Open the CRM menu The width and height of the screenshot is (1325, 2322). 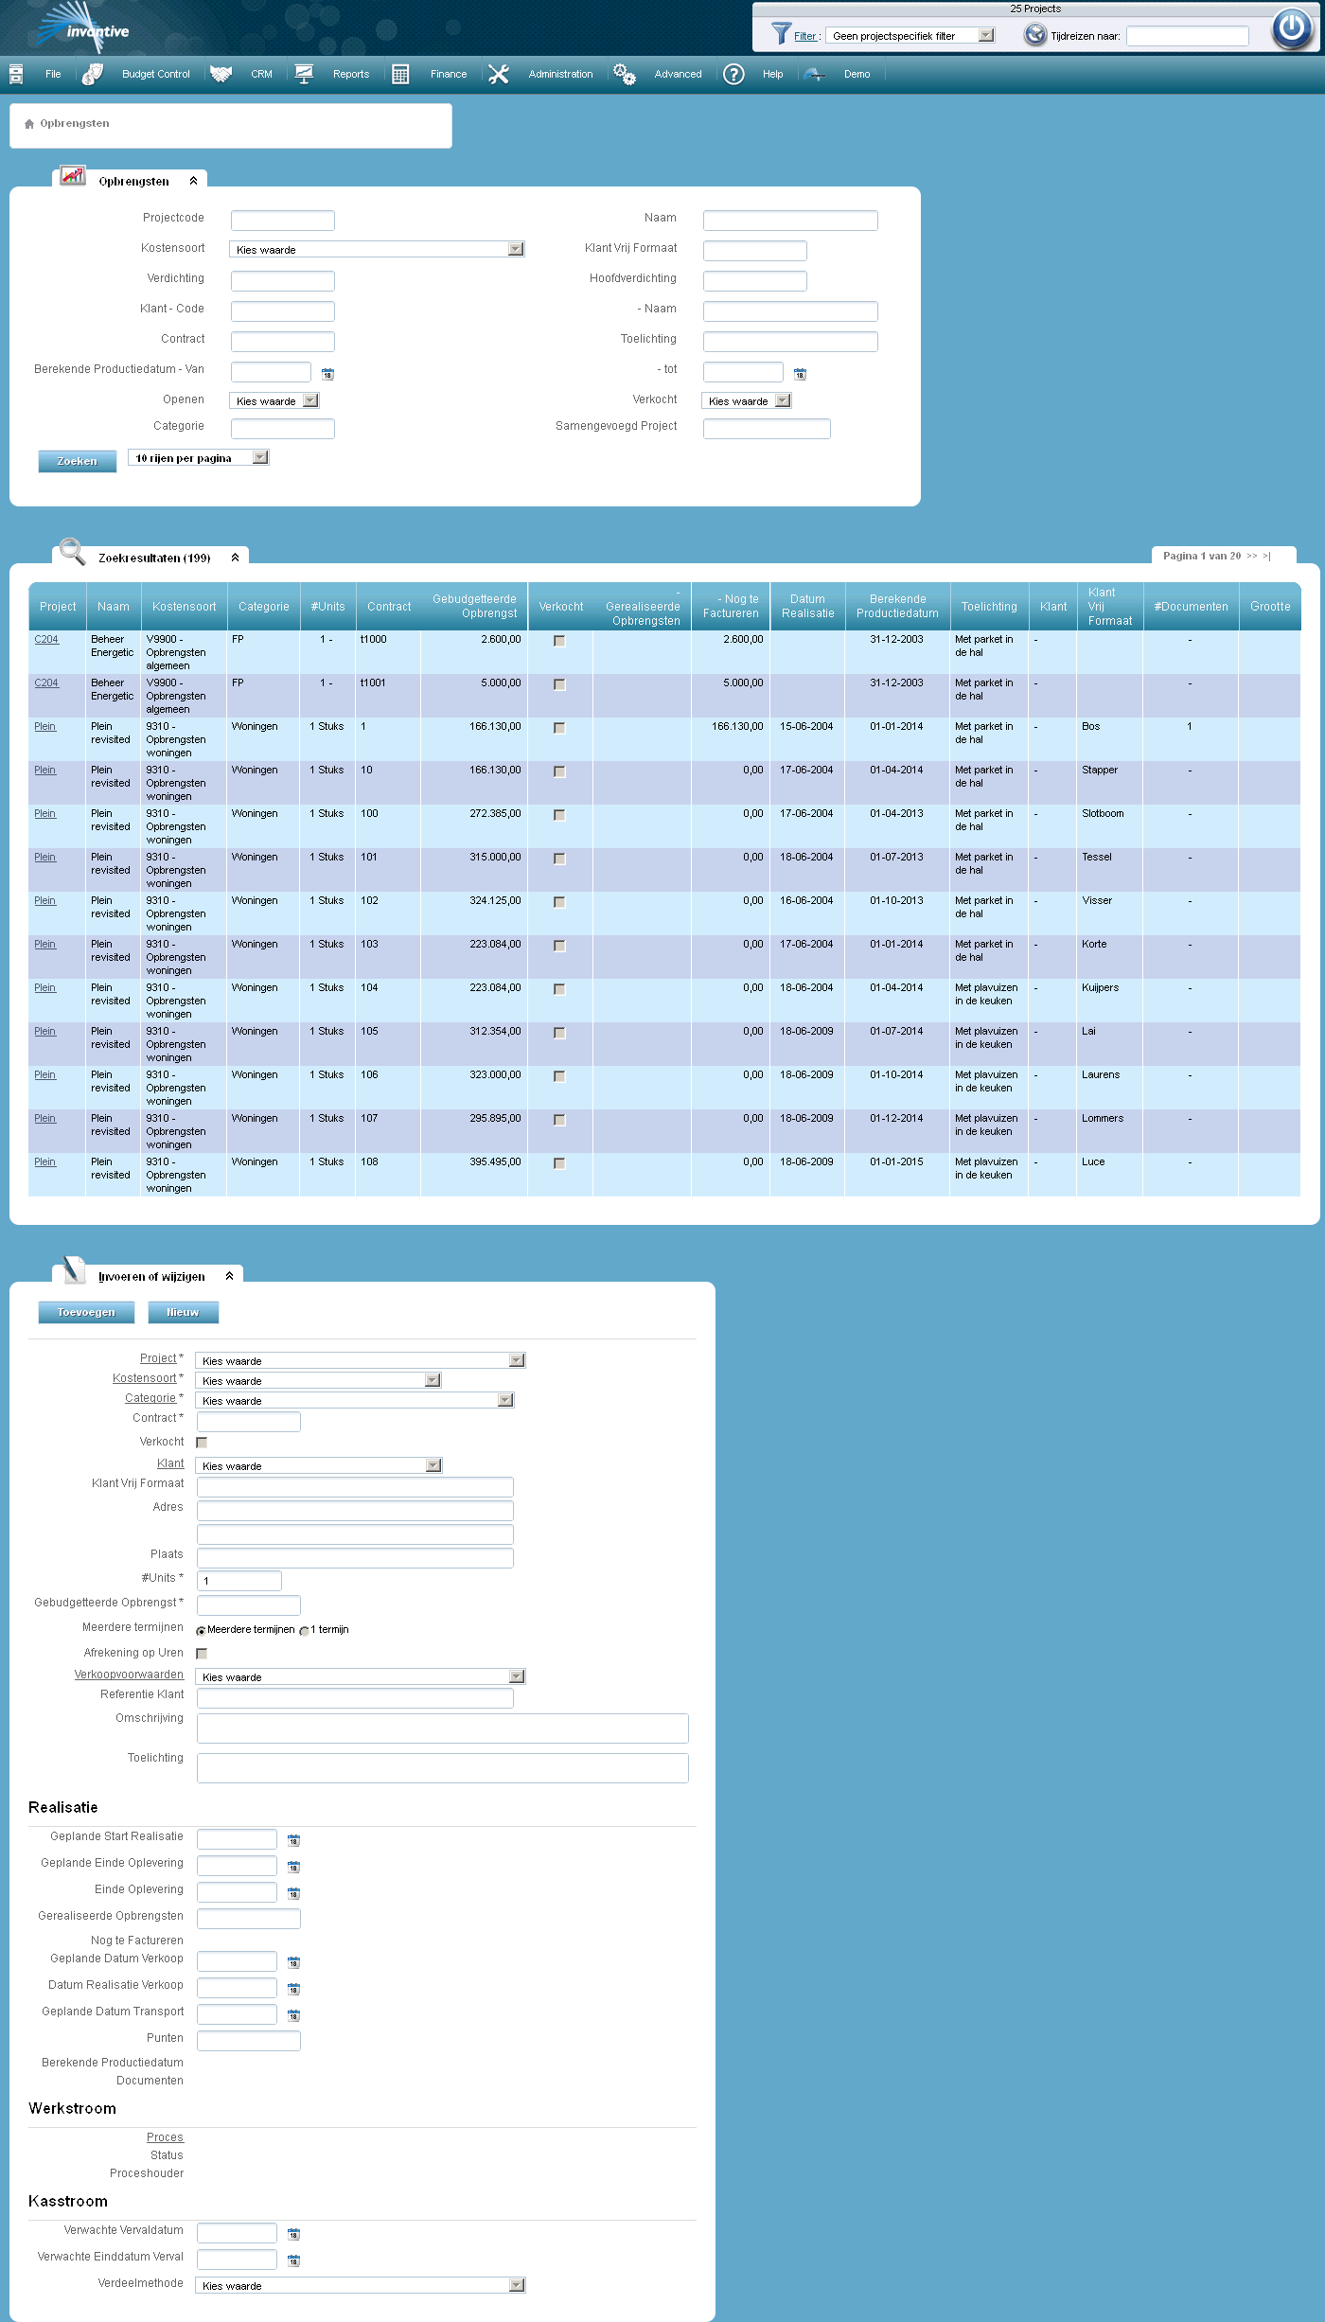261,74
